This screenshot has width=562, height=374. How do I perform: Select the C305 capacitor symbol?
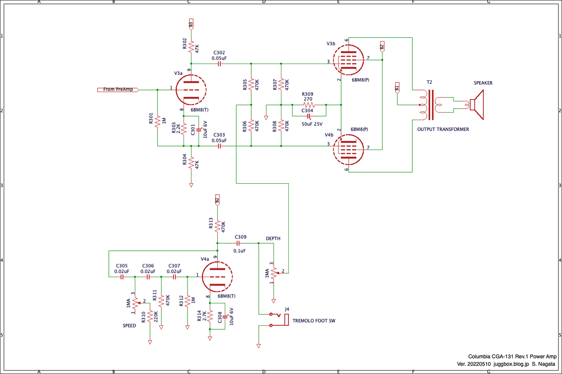[122, 277]
